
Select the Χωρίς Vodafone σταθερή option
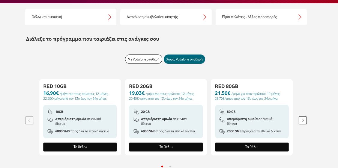[x=184, y=59]
